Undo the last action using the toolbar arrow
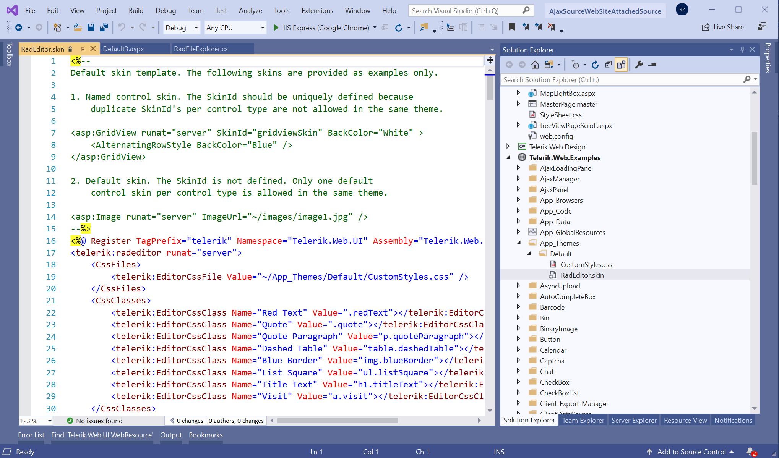Image resolution: width=779 pixels, height=458 pixels. (x=122, y=28)
